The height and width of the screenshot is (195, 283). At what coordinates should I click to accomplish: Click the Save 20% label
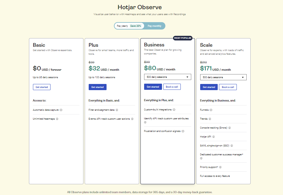pyautogui.click(x=136, y=26)
